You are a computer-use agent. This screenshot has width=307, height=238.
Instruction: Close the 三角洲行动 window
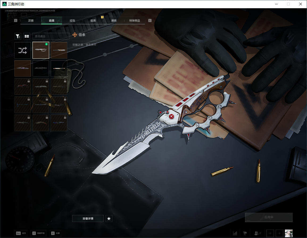click(301, 4)
